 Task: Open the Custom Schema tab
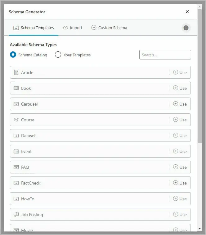click(109, 28)
